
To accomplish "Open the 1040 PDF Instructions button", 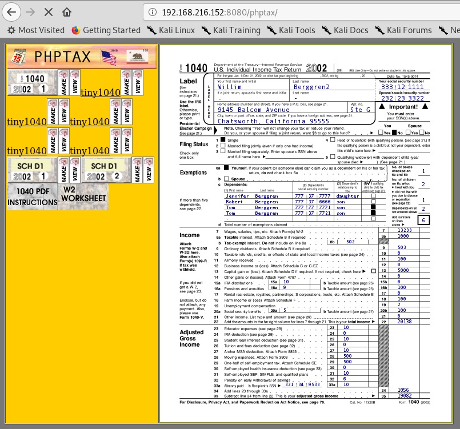I will pyautogui.click(x=33, y=197).
